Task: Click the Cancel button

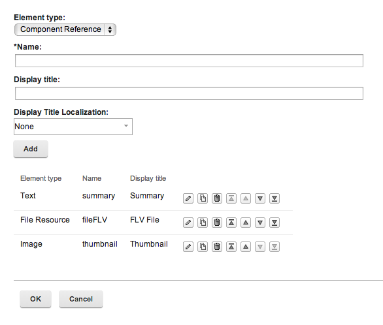Action: [x=81, y=299]
